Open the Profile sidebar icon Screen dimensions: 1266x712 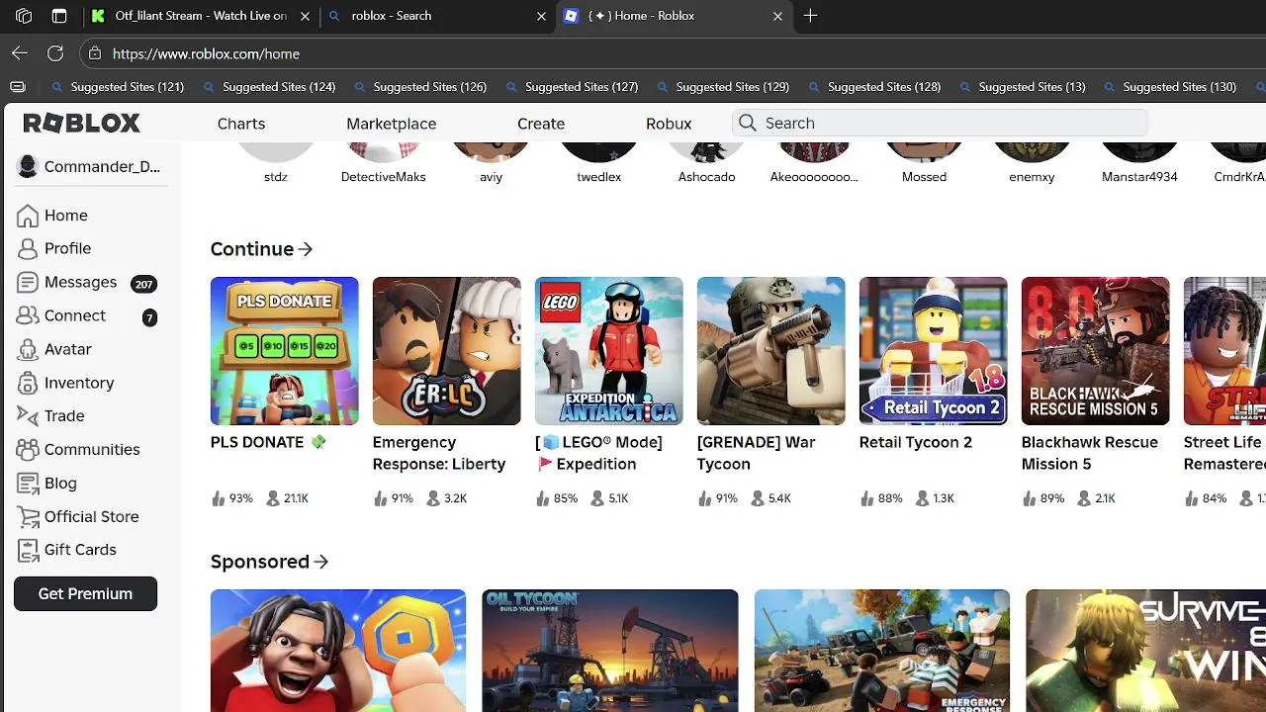pos(28,249)
